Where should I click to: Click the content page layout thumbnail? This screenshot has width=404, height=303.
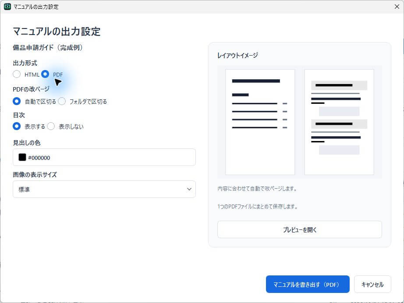click(x=339, y=122)
